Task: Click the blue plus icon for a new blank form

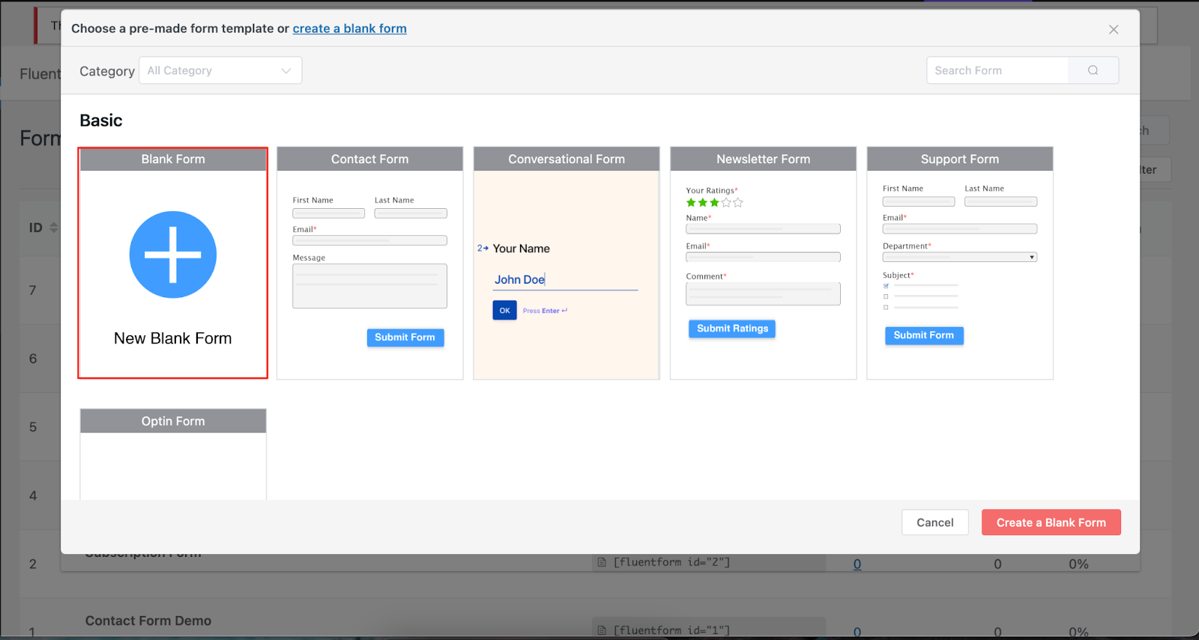Action: (x=173, y=255)
